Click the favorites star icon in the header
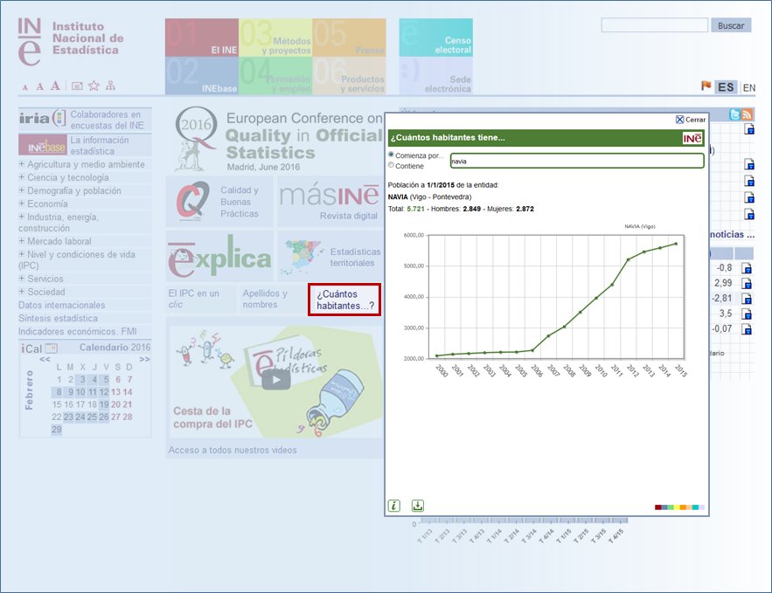This screenshot has width=772, height=593. point(94,86)
